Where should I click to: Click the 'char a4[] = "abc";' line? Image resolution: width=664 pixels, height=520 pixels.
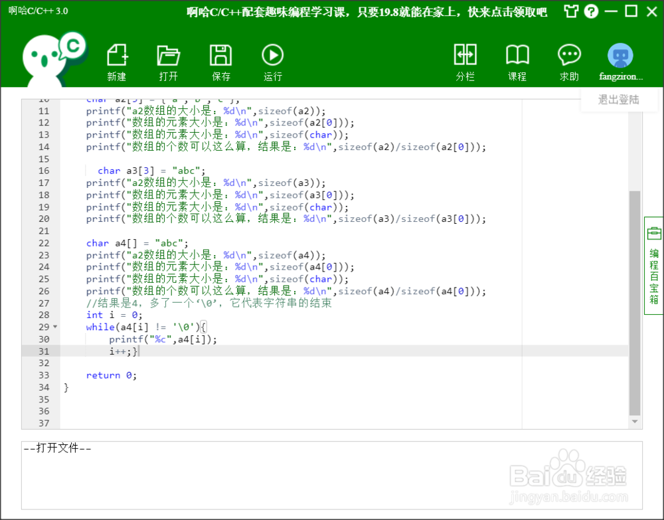click(137, 243)
